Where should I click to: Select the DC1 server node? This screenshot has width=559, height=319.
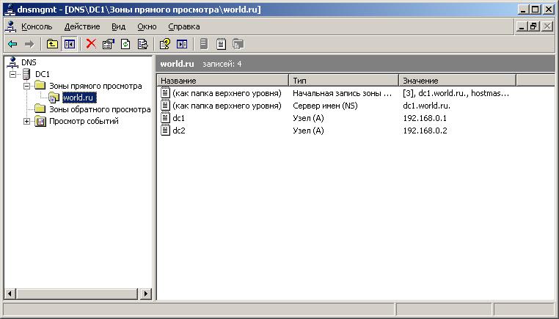(43, 74)
